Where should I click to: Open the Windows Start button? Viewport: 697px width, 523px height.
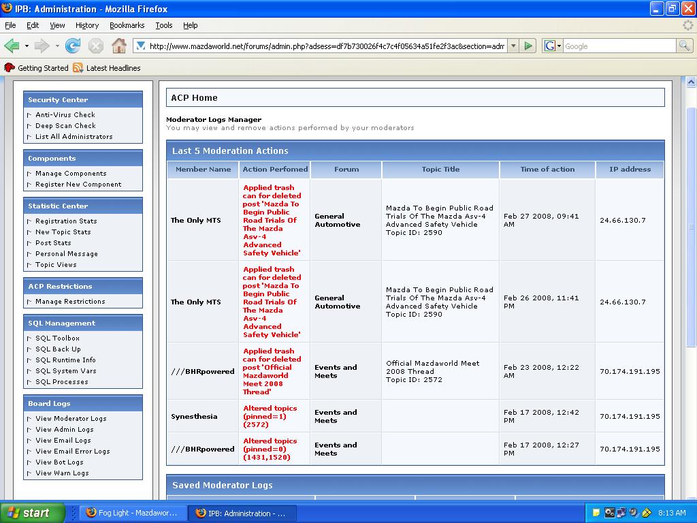pos(31,513)
